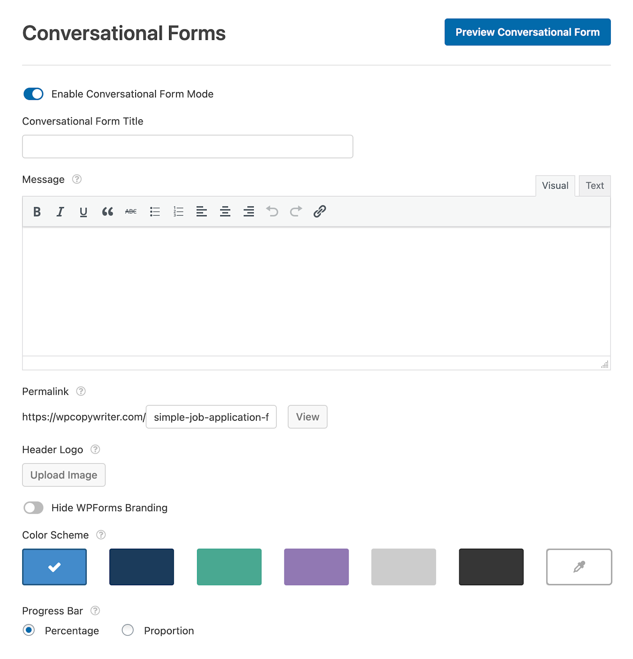This screenshot has height=659, width=633.
Task: Undo the last editor action
Action: pyautogui.click(x=272, y=212)
